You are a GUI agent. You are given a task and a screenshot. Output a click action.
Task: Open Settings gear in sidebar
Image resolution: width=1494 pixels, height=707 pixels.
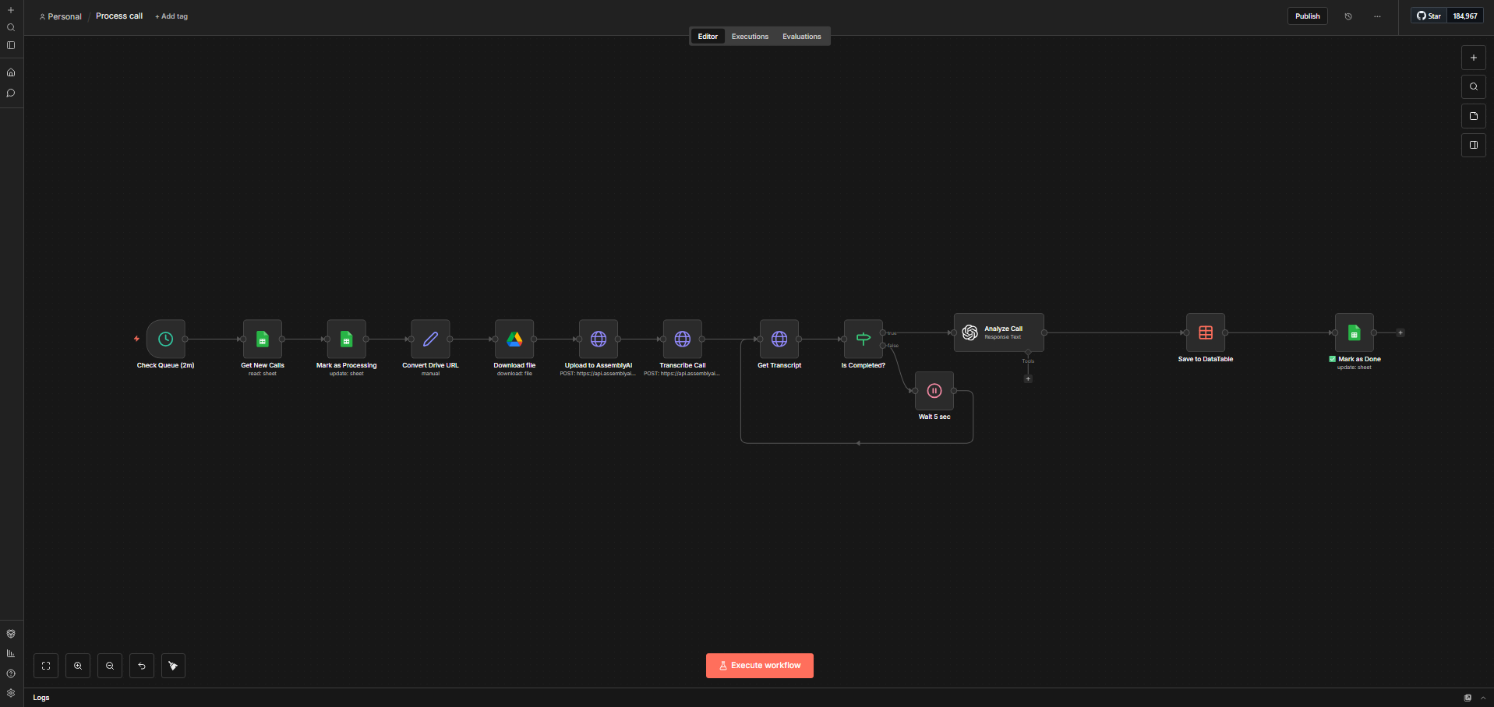11,693
